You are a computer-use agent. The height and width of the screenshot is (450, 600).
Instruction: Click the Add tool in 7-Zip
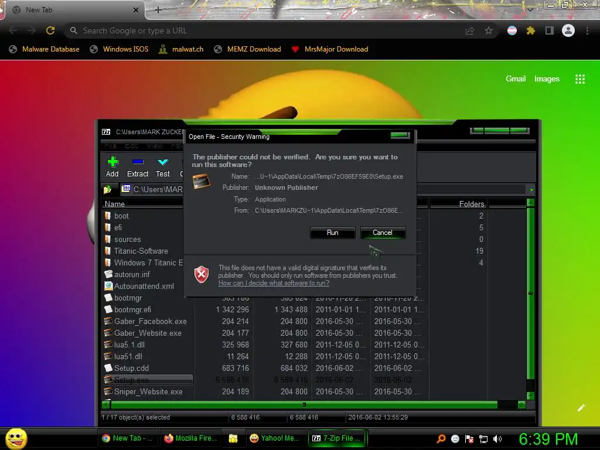pos(112,167)
